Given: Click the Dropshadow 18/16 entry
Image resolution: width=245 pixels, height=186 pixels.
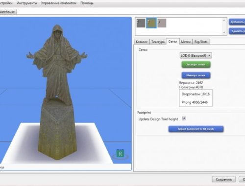Looking at the screenshot, I should coord(196,94).
